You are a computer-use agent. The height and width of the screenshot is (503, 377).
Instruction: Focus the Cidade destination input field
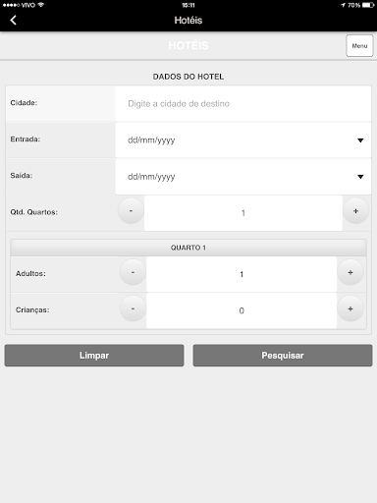[x=243, y=104]
